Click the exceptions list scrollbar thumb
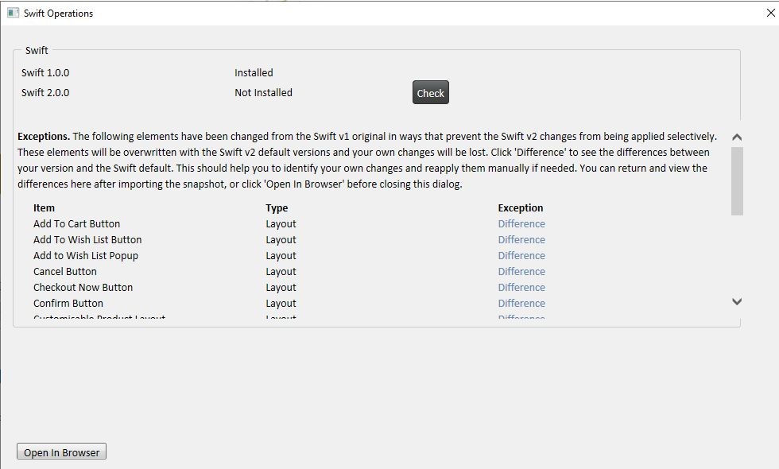 (737, 180)
